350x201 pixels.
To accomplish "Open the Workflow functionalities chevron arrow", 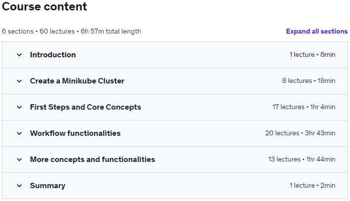I will [19, 133].
